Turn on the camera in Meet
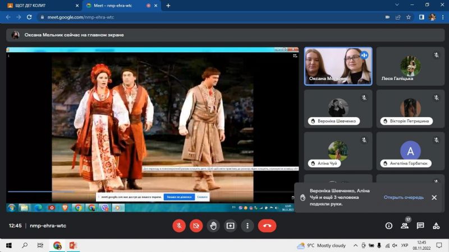Screen dimensions: 449x252 pyautogui.click(x=196, y=226)
